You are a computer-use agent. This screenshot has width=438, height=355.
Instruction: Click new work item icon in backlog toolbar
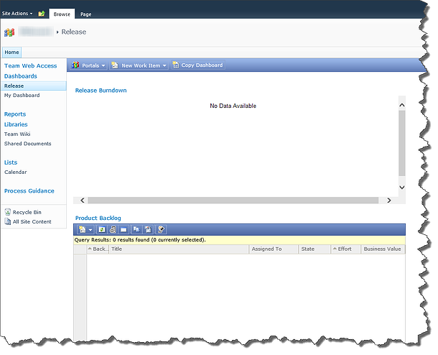point(82,230)
